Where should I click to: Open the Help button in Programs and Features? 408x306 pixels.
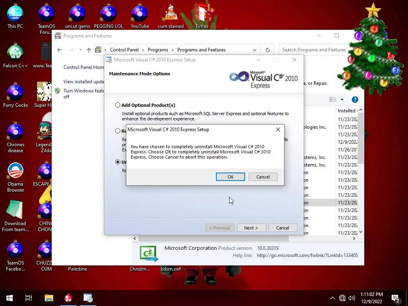tap(355, 99)
